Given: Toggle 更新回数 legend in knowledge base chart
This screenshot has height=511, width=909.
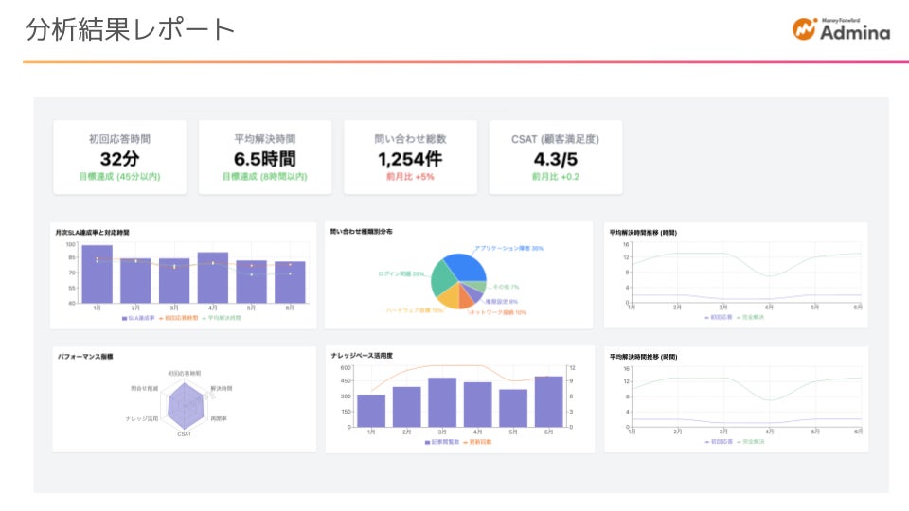Looking at the screenshot, I should tap(477, 442).
